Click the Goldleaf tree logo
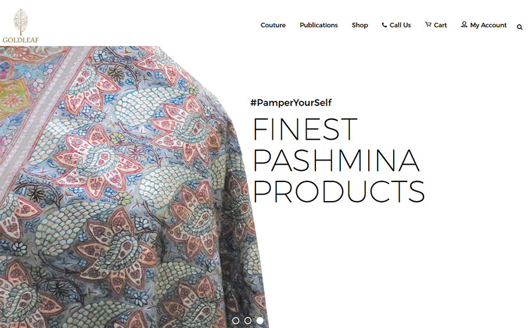The image size is (532, 328). (x=20, y=22)
